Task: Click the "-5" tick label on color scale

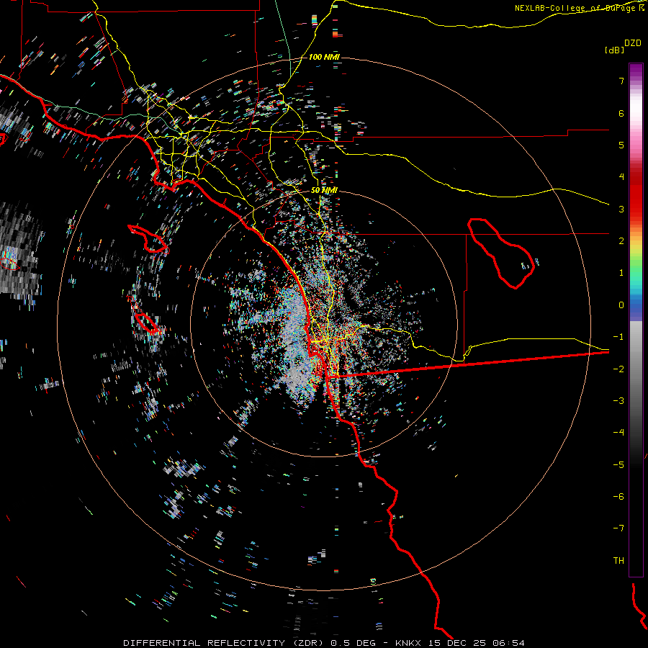Action: 618,465
